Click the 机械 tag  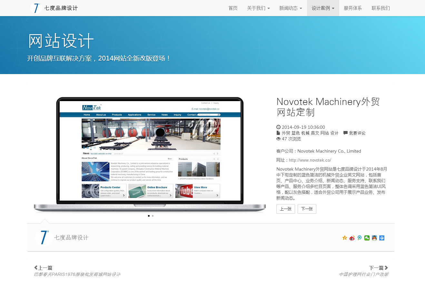[x=305, y=133]
